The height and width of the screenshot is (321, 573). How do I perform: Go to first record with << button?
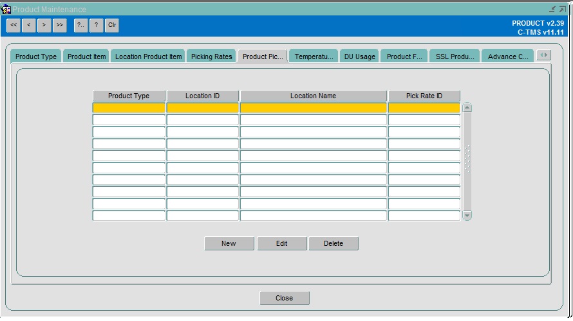point(14,25)
